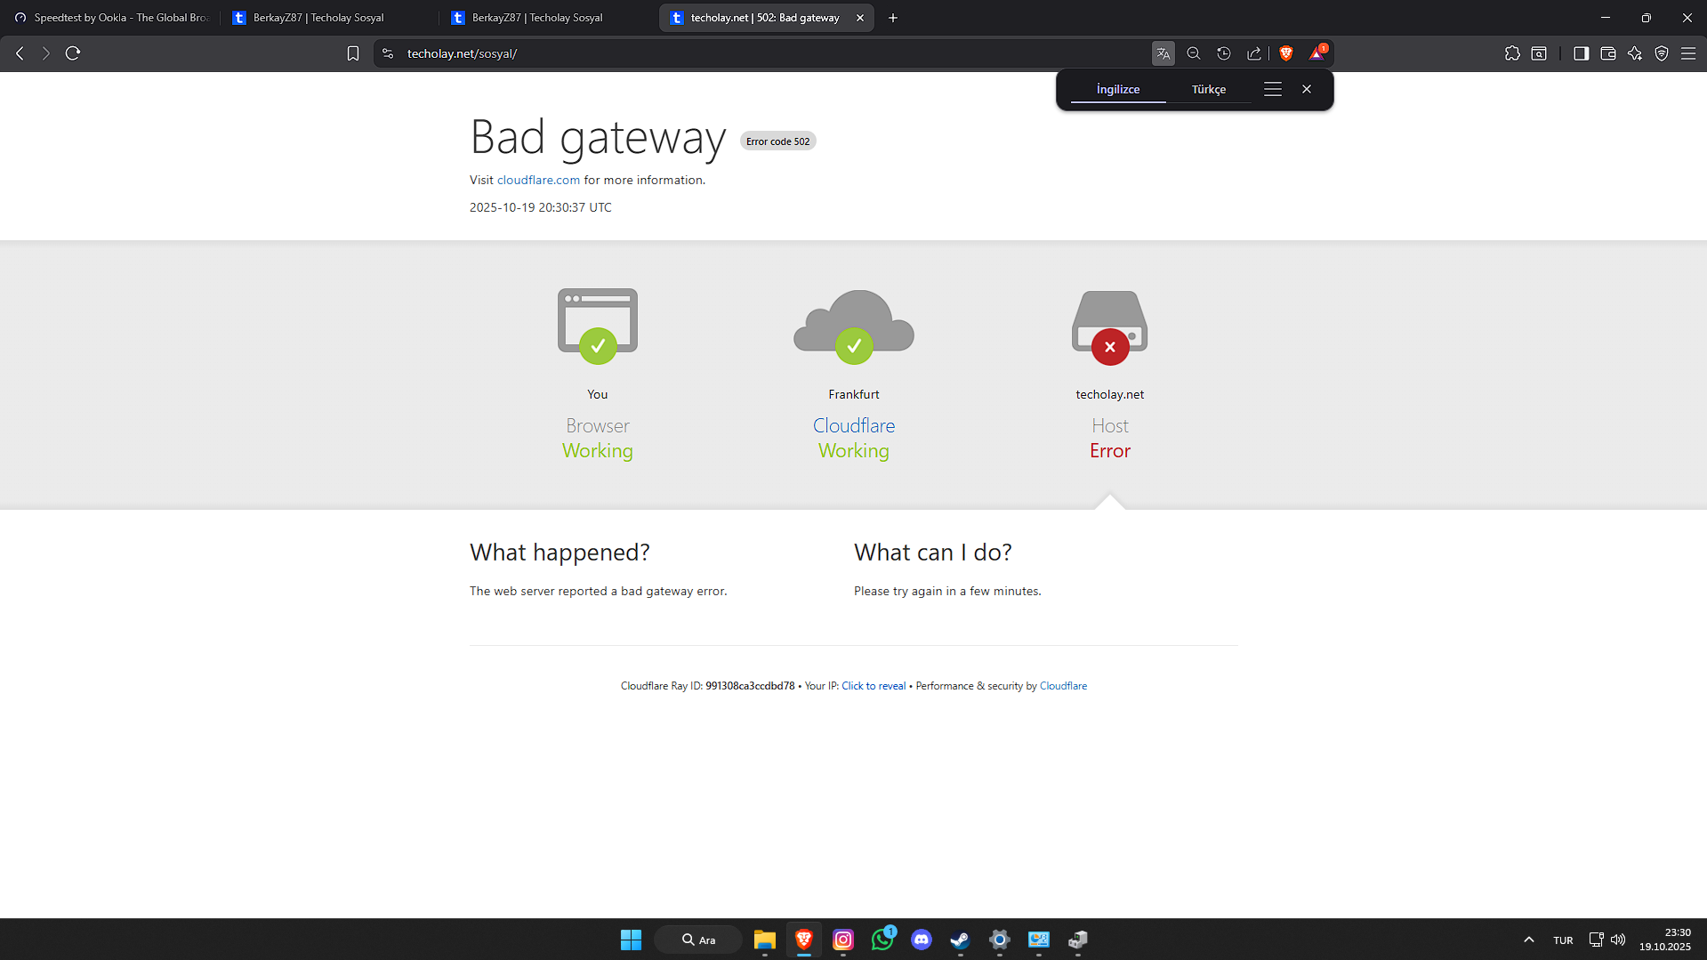Image resolution: width=1707 pixels, height=960 pixels.
Task: Open the Brave VPN shield icon
Action: [x=1662, y=53]
